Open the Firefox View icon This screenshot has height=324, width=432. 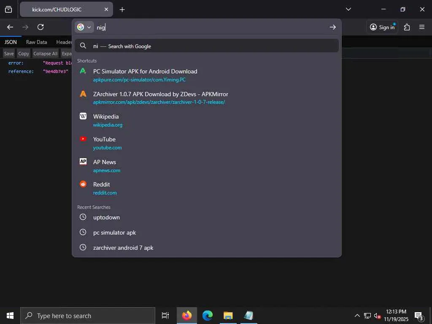8,9
